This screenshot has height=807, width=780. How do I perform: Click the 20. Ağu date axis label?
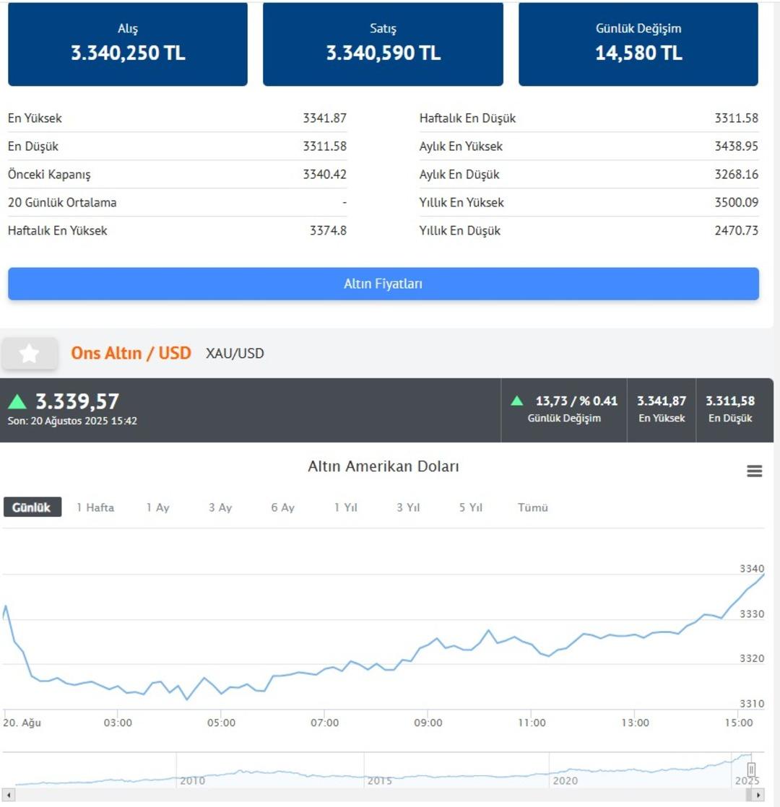coord(22,723)
